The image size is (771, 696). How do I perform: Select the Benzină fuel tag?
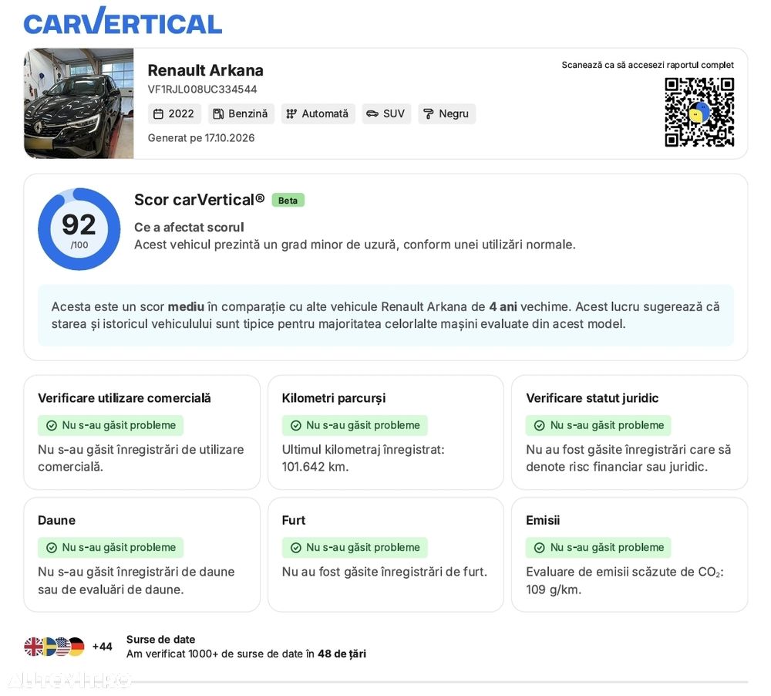(x=241, y=113)
